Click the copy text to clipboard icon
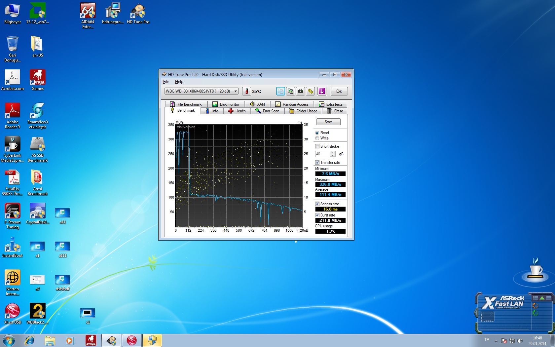The width and height of the screenshot is (555, 347). tap(280, 91)
